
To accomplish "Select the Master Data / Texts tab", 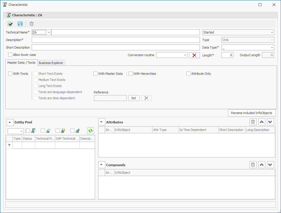I will tap(21, 63).
